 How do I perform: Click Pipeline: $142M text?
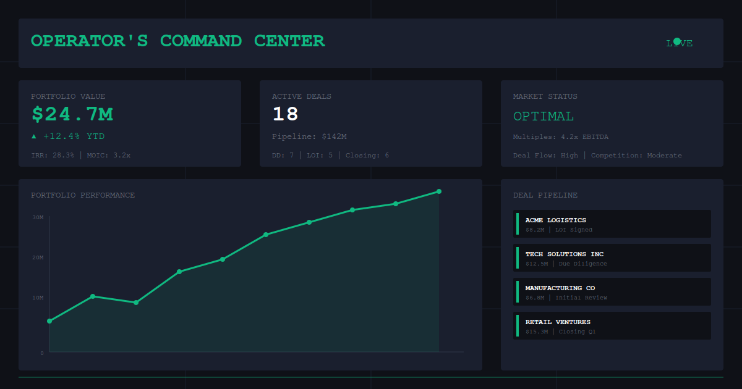click(x=309, y=136)
